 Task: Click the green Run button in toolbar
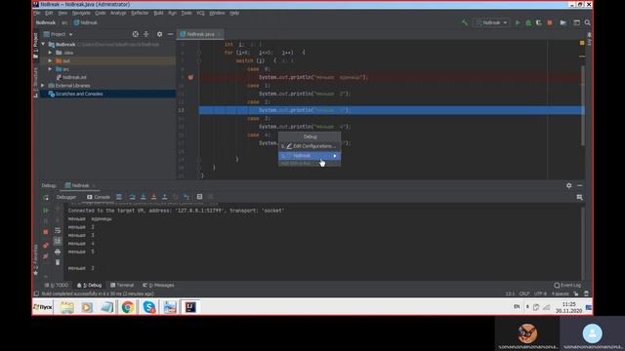coord(518,22)
